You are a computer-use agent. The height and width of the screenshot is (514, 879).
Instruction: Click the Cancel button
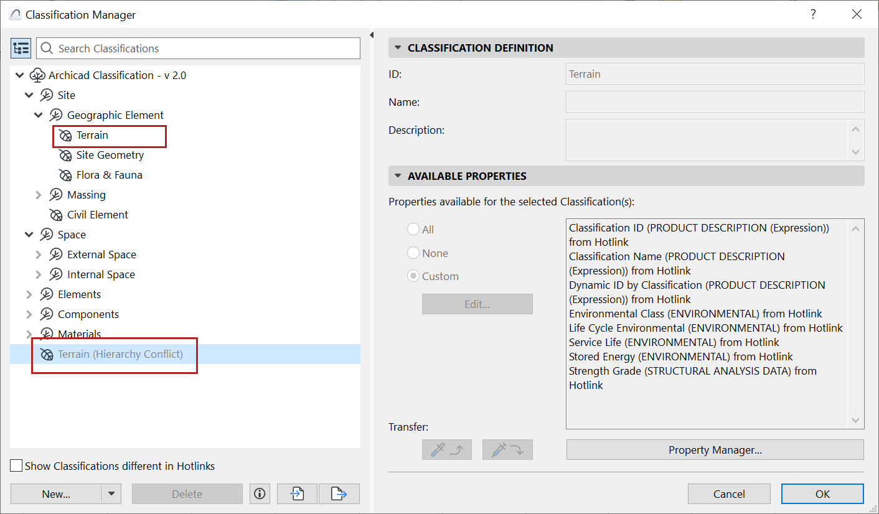click(x=729, y=493)
